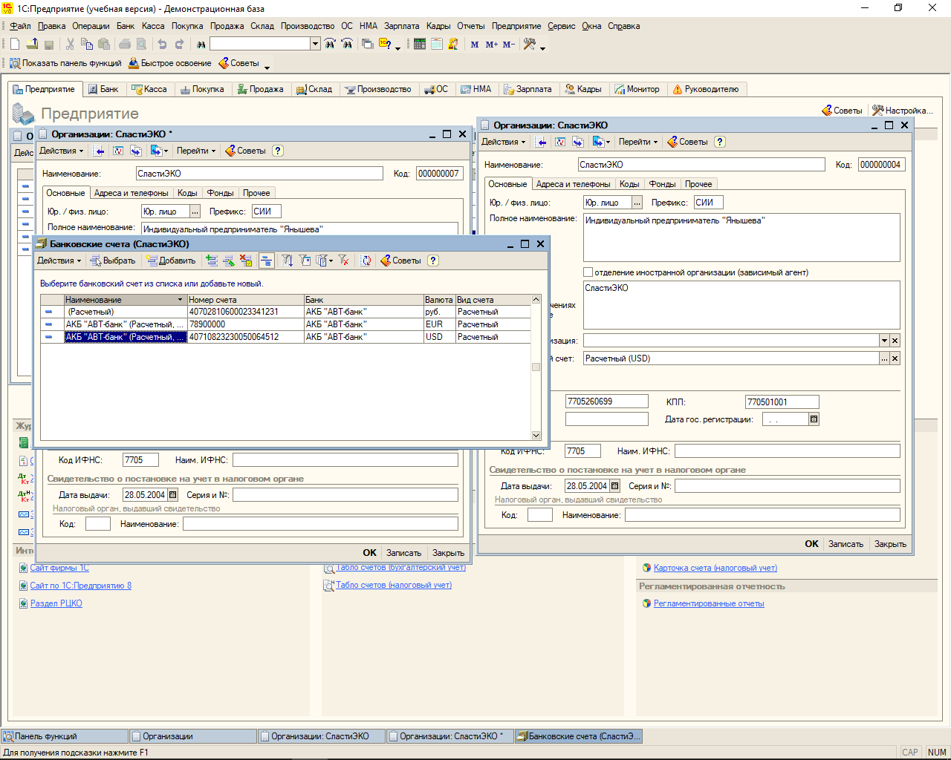Click the 1C help icon with question mark
Image resolution: width=951 pixels, height=760 pixels.
(x=385, y=45)
